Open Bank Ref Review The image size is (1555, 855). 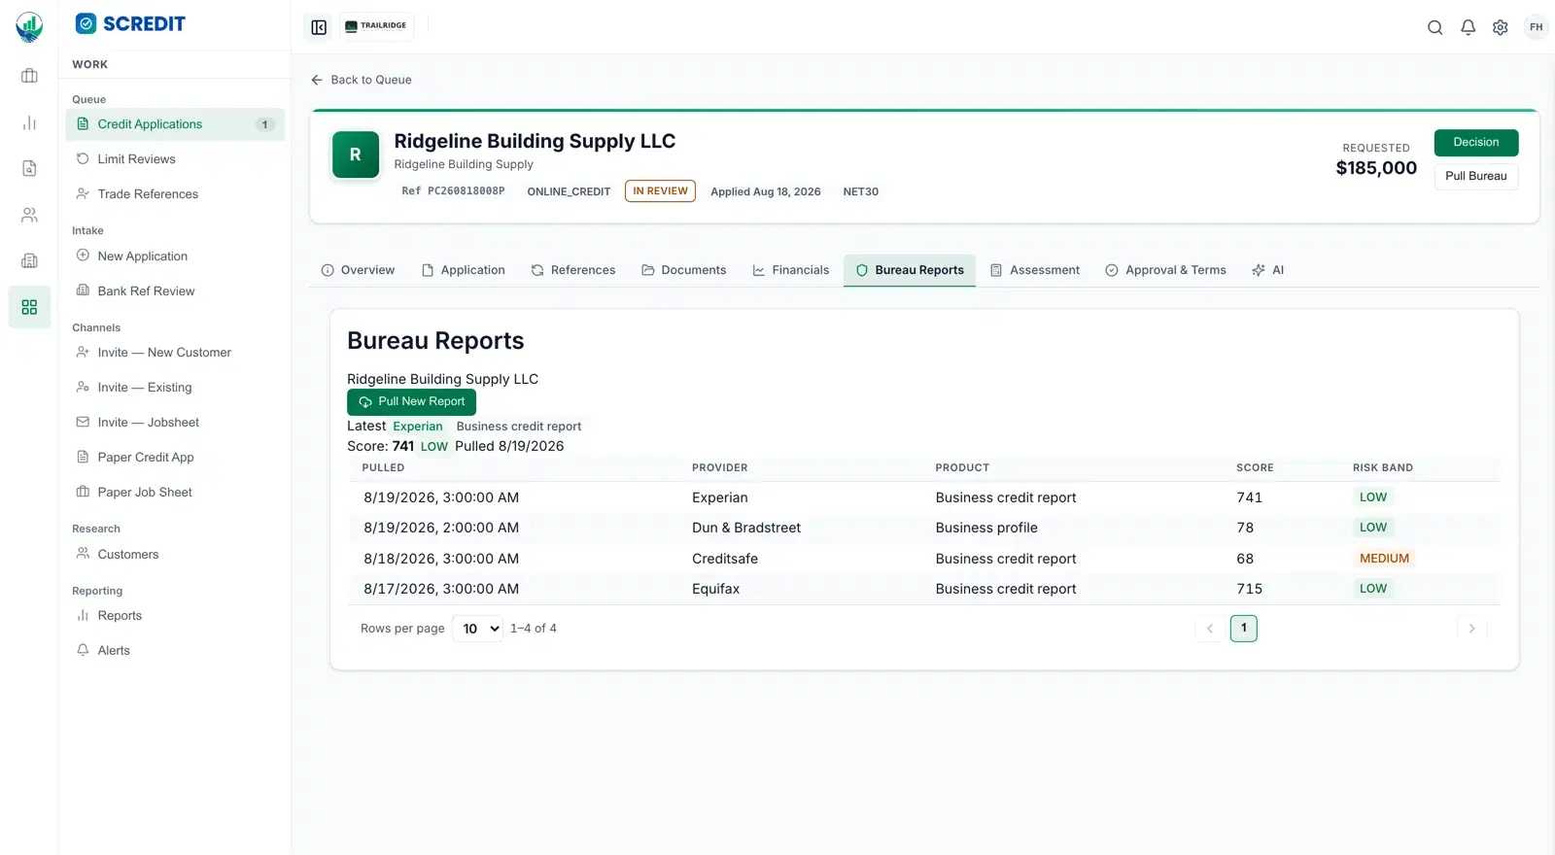175,291
